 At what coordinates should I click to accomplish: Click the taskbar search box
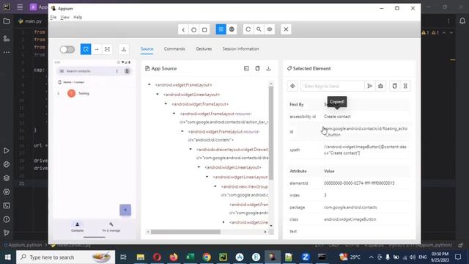pos(65,257)
